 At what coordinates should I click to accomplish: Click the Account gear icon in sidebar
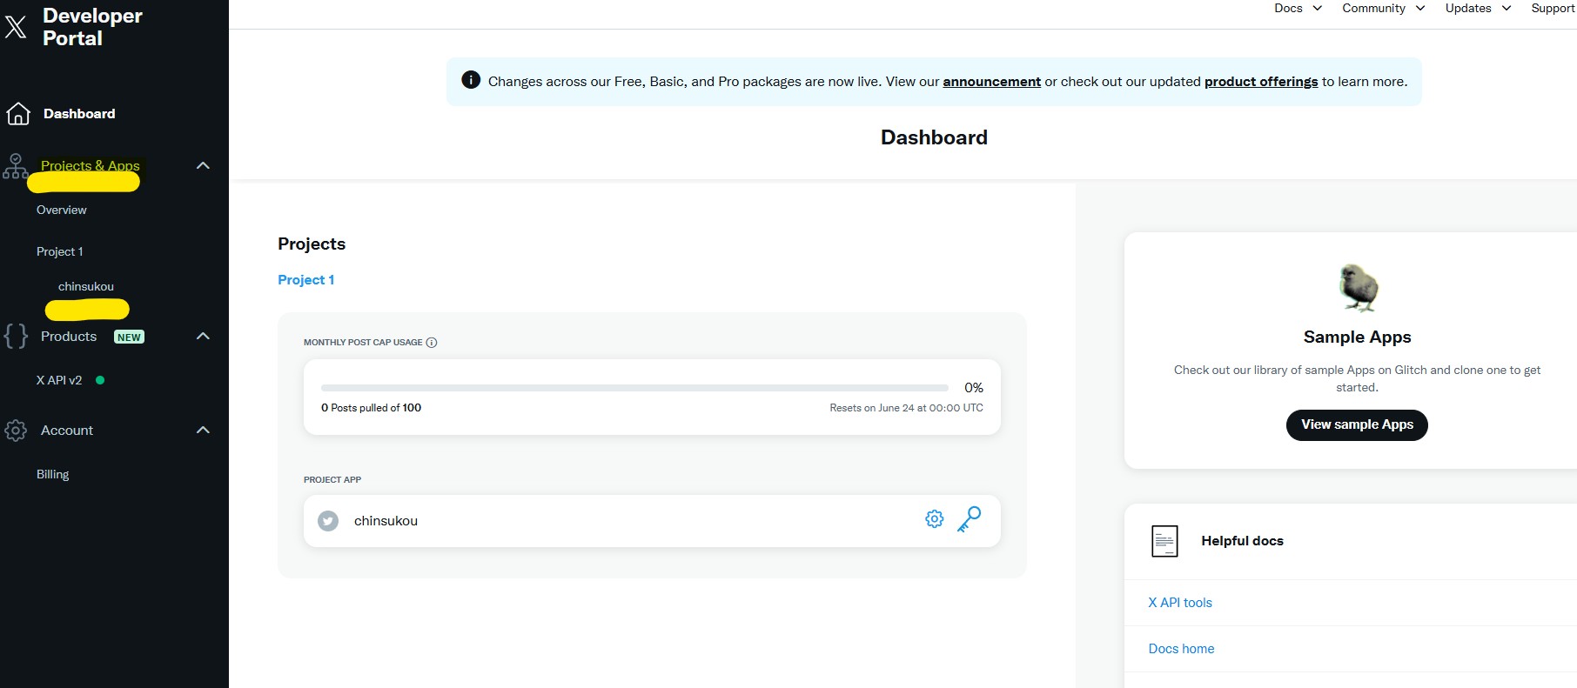(x=16, y=431)
